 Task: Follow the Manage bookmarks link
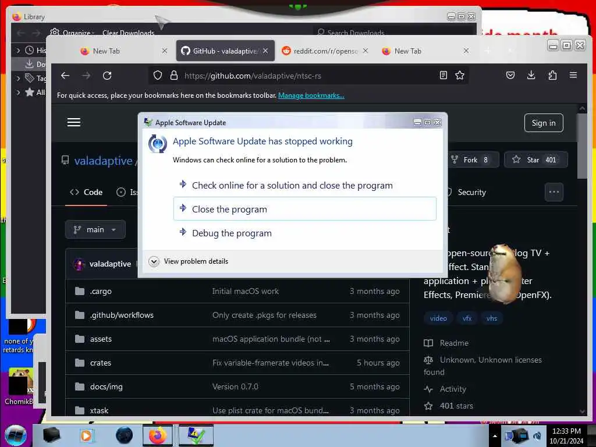311,95
